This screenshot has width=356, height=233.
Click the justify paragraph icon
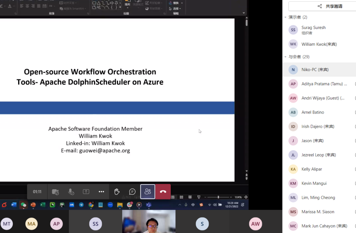(39, 6)
